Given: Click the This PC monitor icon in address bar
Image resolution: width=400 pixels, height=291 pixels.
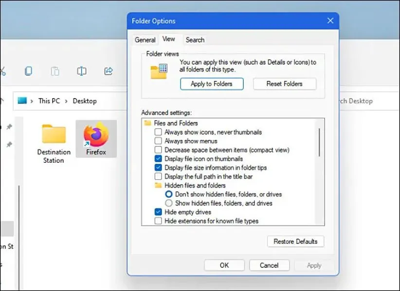Looking at the screenshot, I should [22, 101].
